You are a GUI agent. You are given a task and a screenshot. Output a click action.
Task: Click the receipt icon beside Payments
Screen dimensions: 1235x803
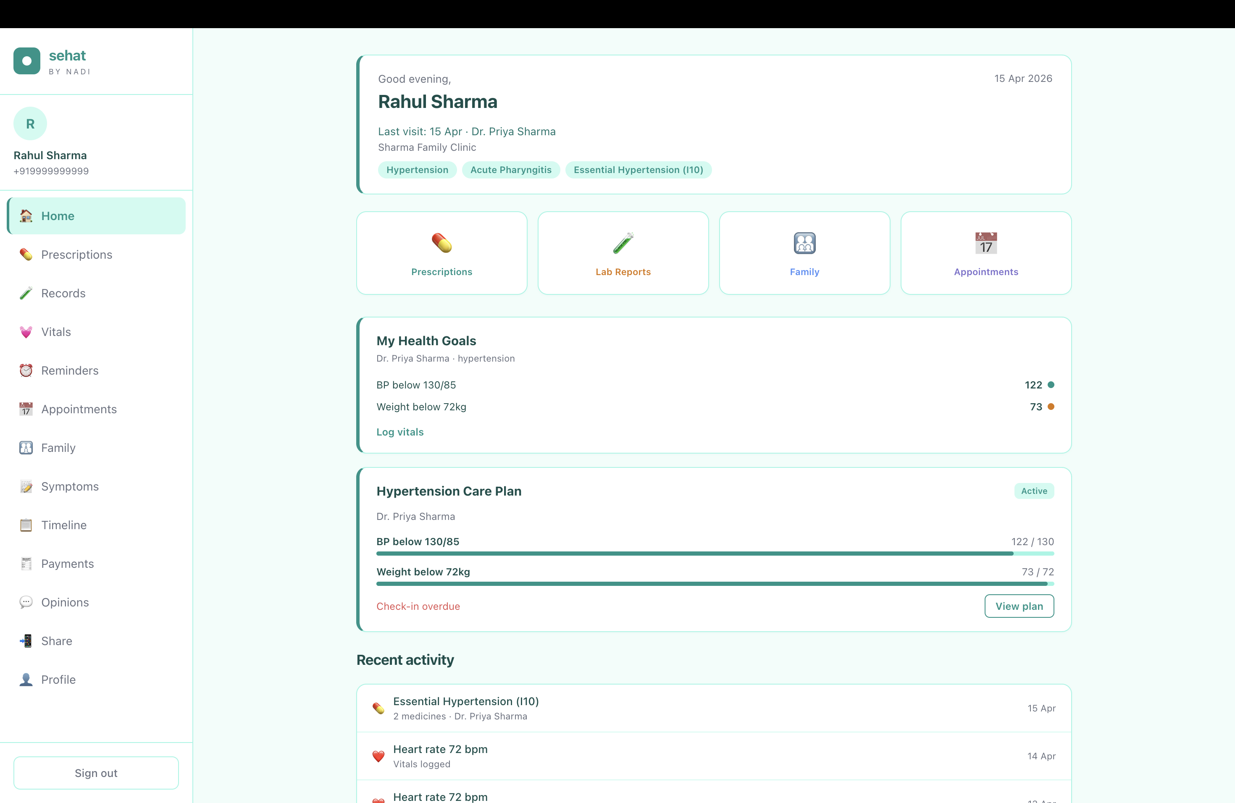tap(26, 564)
